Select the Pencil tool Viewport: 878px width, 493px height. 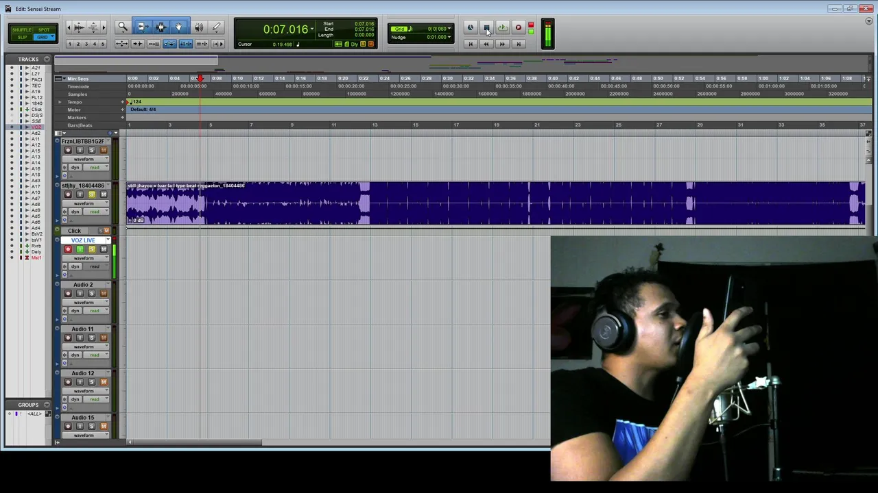pos(217,27)
